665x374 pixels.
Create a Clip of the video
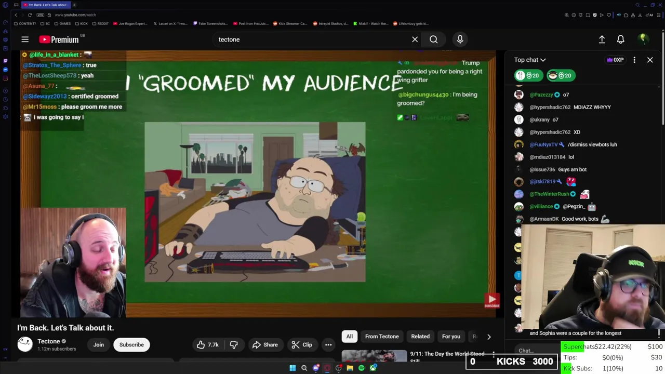(302, 345)
